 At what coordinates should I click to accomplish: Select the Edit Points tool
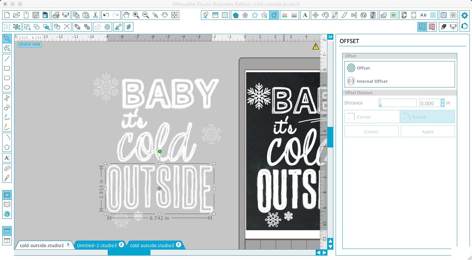click(7, 48)
